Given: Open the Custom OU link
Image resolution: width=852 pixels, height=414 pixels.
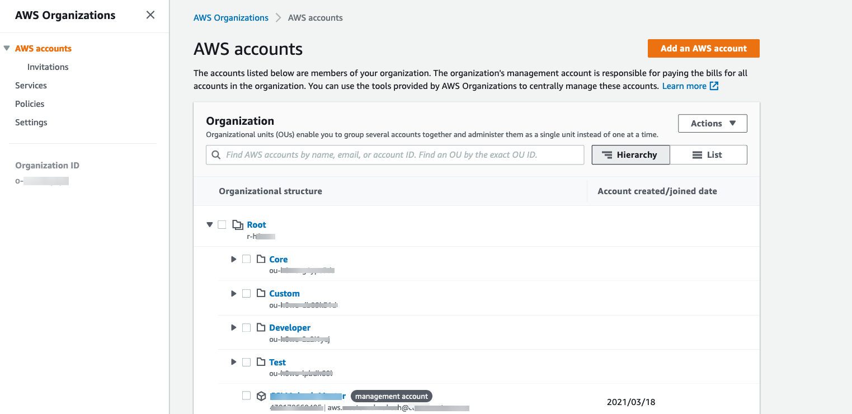Looking at the screenshot, I should pos(285,294).
